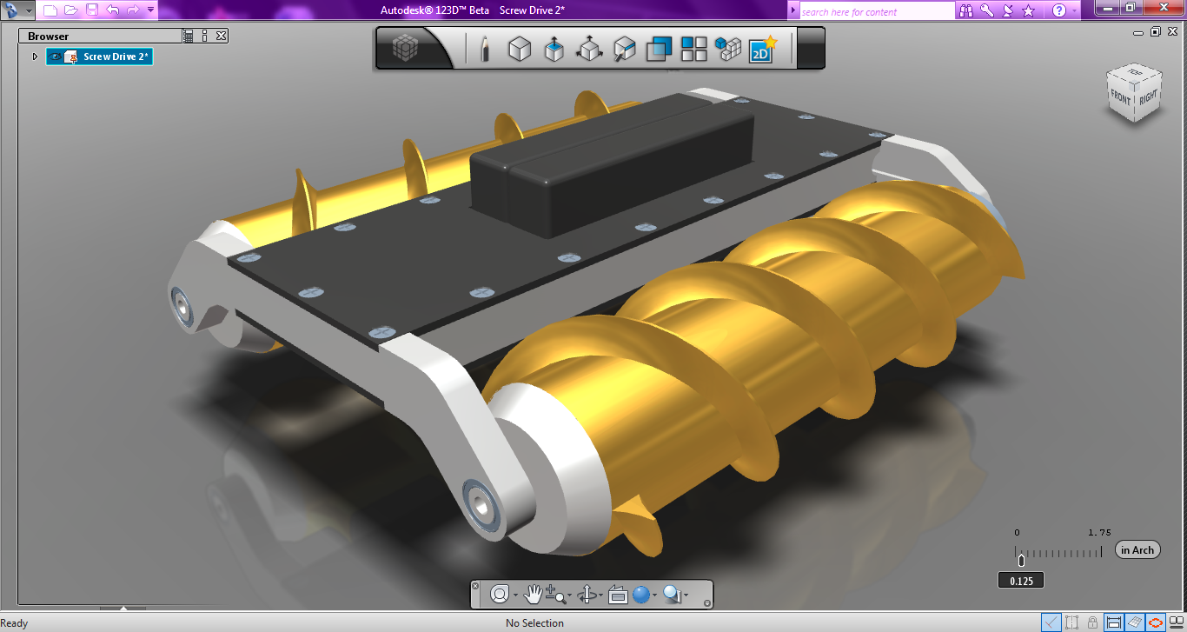Click the in Arch units button
The height and width of the screenshot is (632, 1187).
tap(1137, 549)
